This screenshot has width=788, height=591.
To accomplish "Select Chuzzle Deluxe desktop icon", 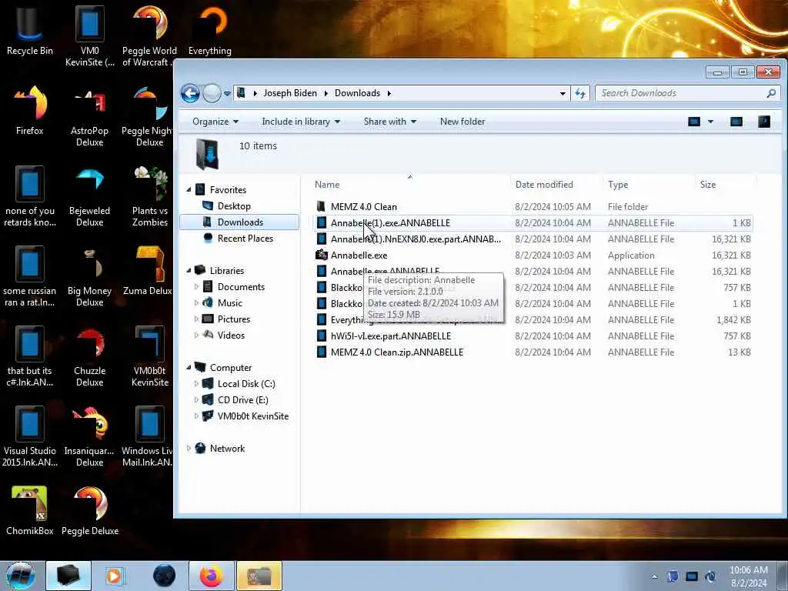I will tap(89, 356).
